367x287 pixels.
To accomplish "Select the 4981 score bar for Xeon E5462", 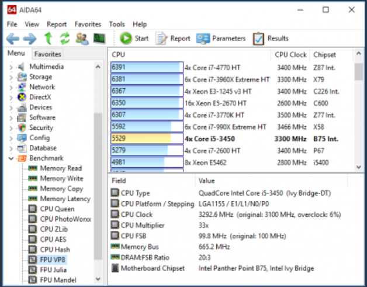I will 147,162.
